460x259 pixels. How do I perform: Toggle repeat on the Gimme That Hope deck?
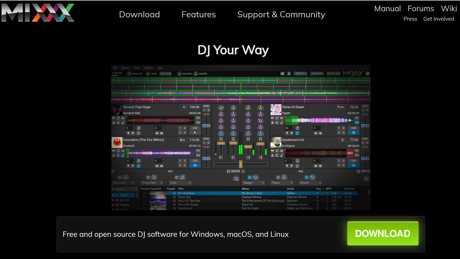[118, 118]
